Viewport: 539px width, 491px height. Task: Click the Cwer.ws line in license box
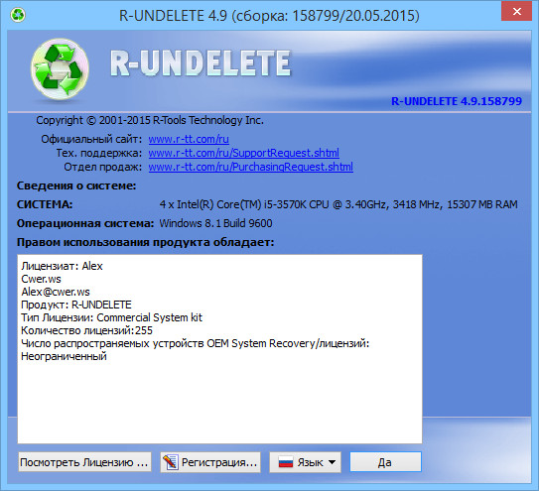[41, 279]
